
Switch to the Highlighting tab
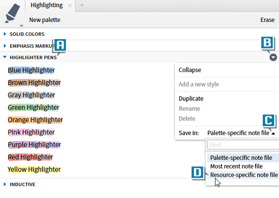46,6
